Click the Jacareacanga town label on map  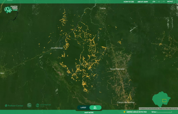57,48
